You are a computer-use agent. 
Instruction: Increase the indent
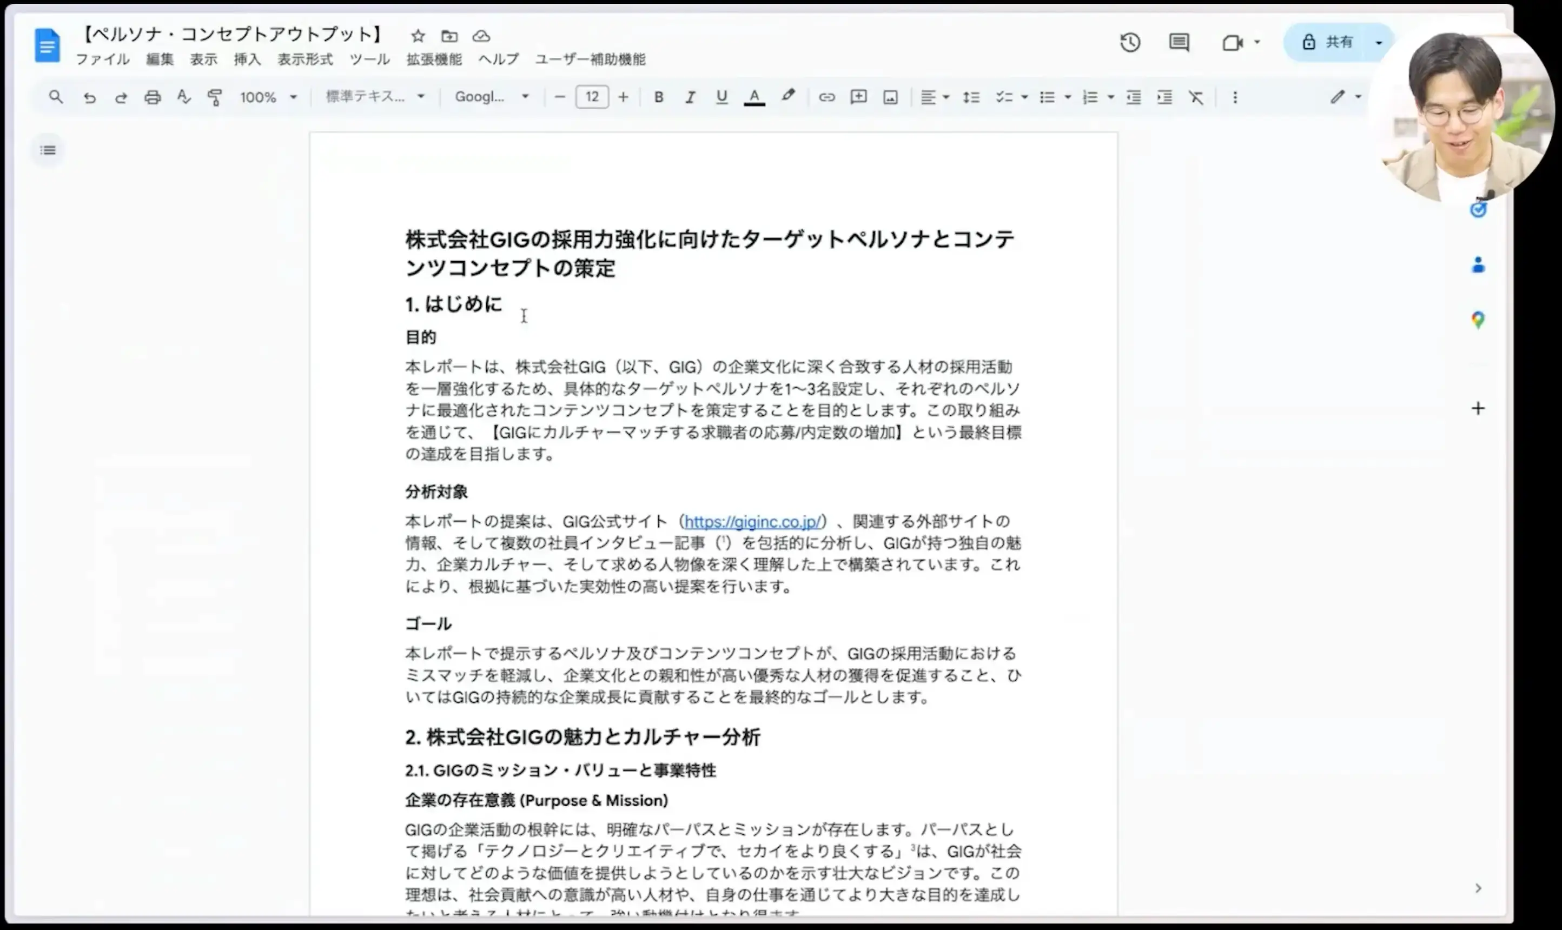click(1164, 97)
